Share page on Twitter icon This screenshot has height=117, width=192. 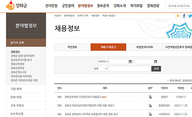click(x=190, y=16)
